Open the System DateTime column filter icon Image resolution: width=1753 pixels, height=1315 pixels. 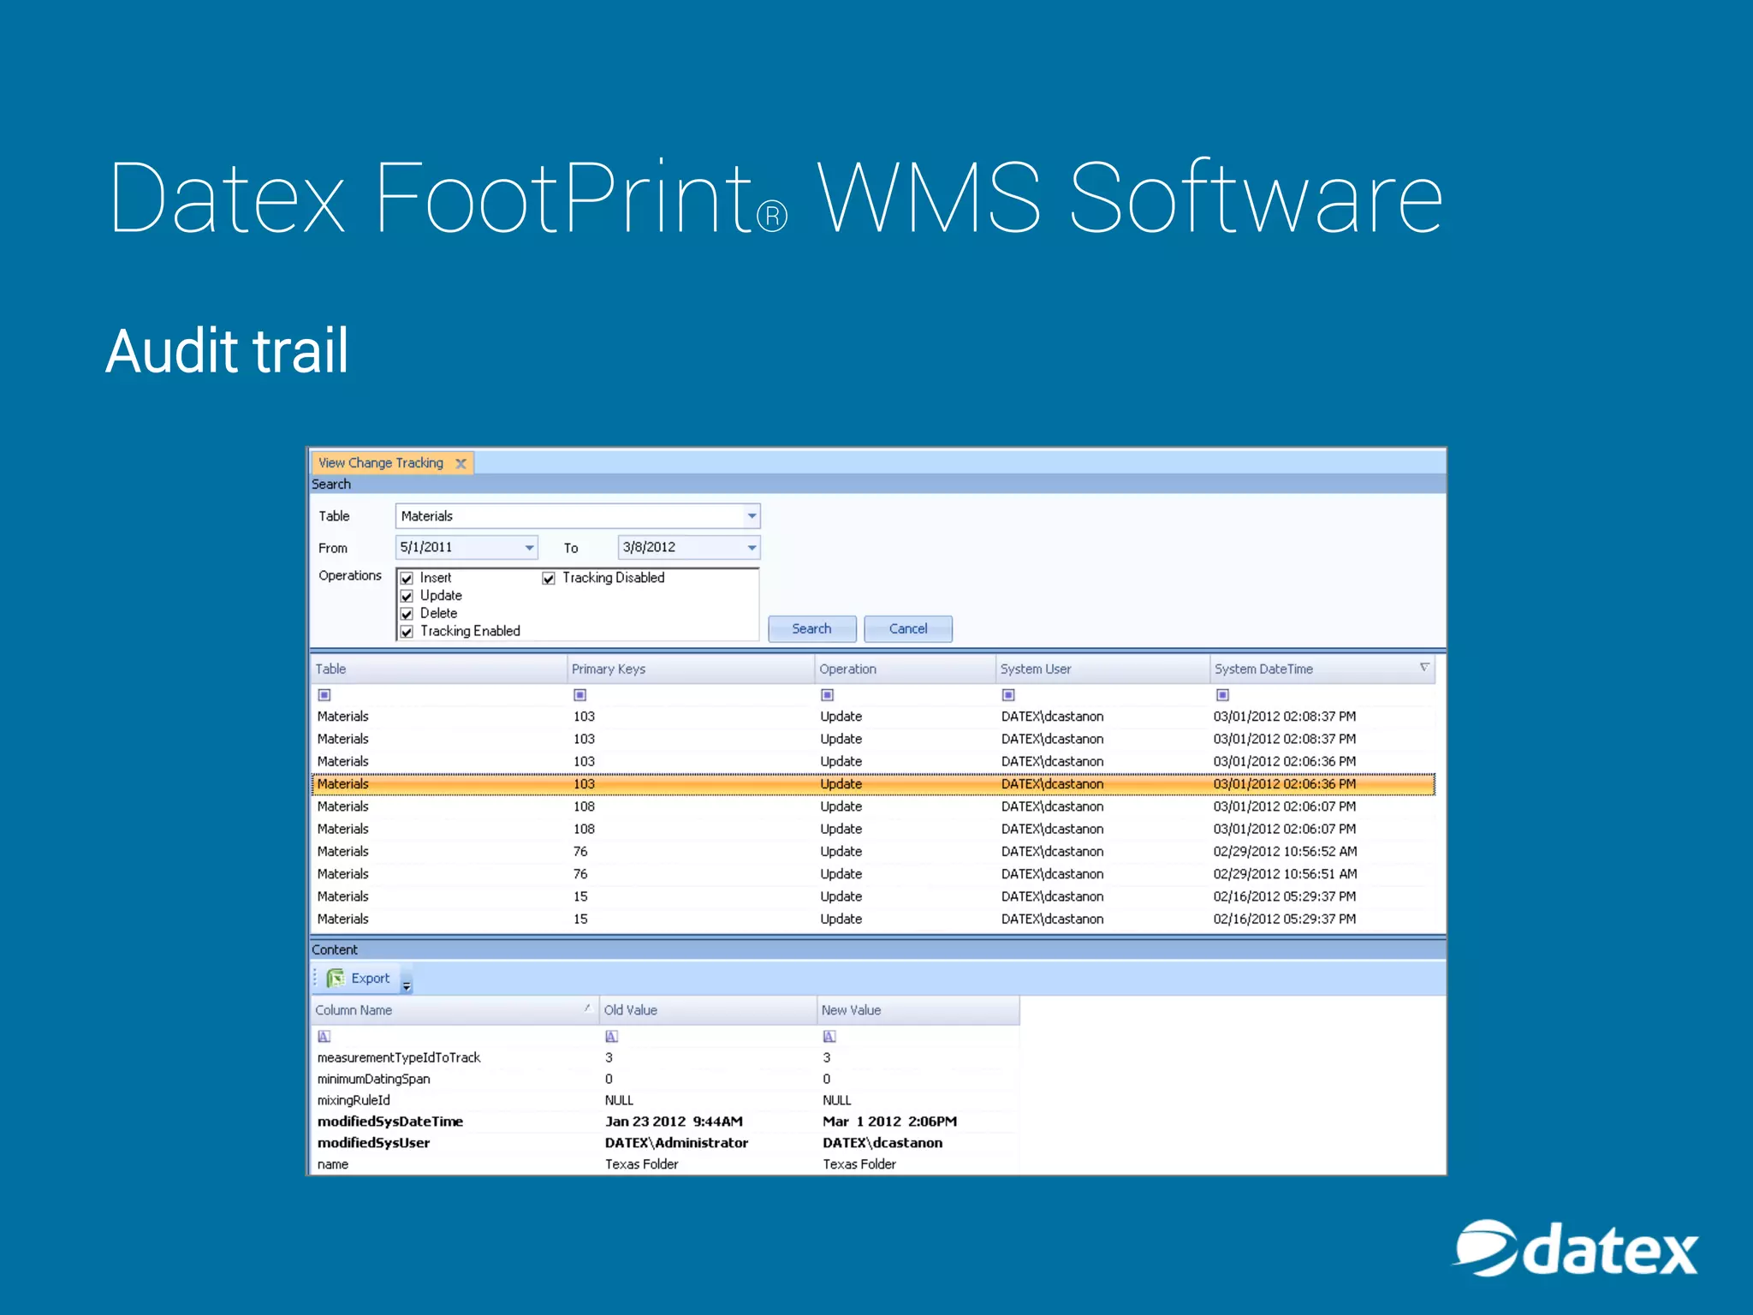(x=1222, y=695)
